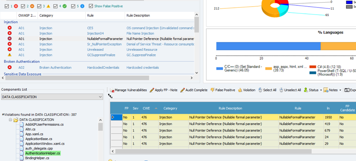
Task: Click Rule Description header in OWASP list
Action: [138, 16]
